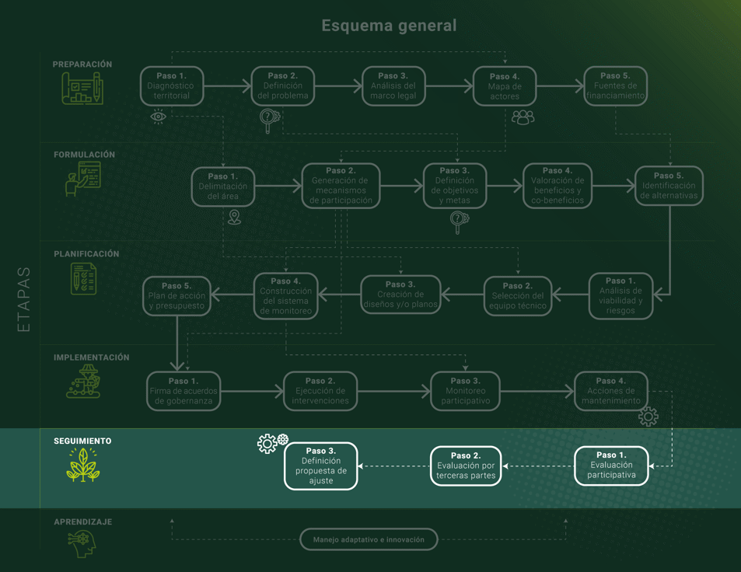Click the blueprint icon under Preparación
The image size is (741, 572).
82,89
